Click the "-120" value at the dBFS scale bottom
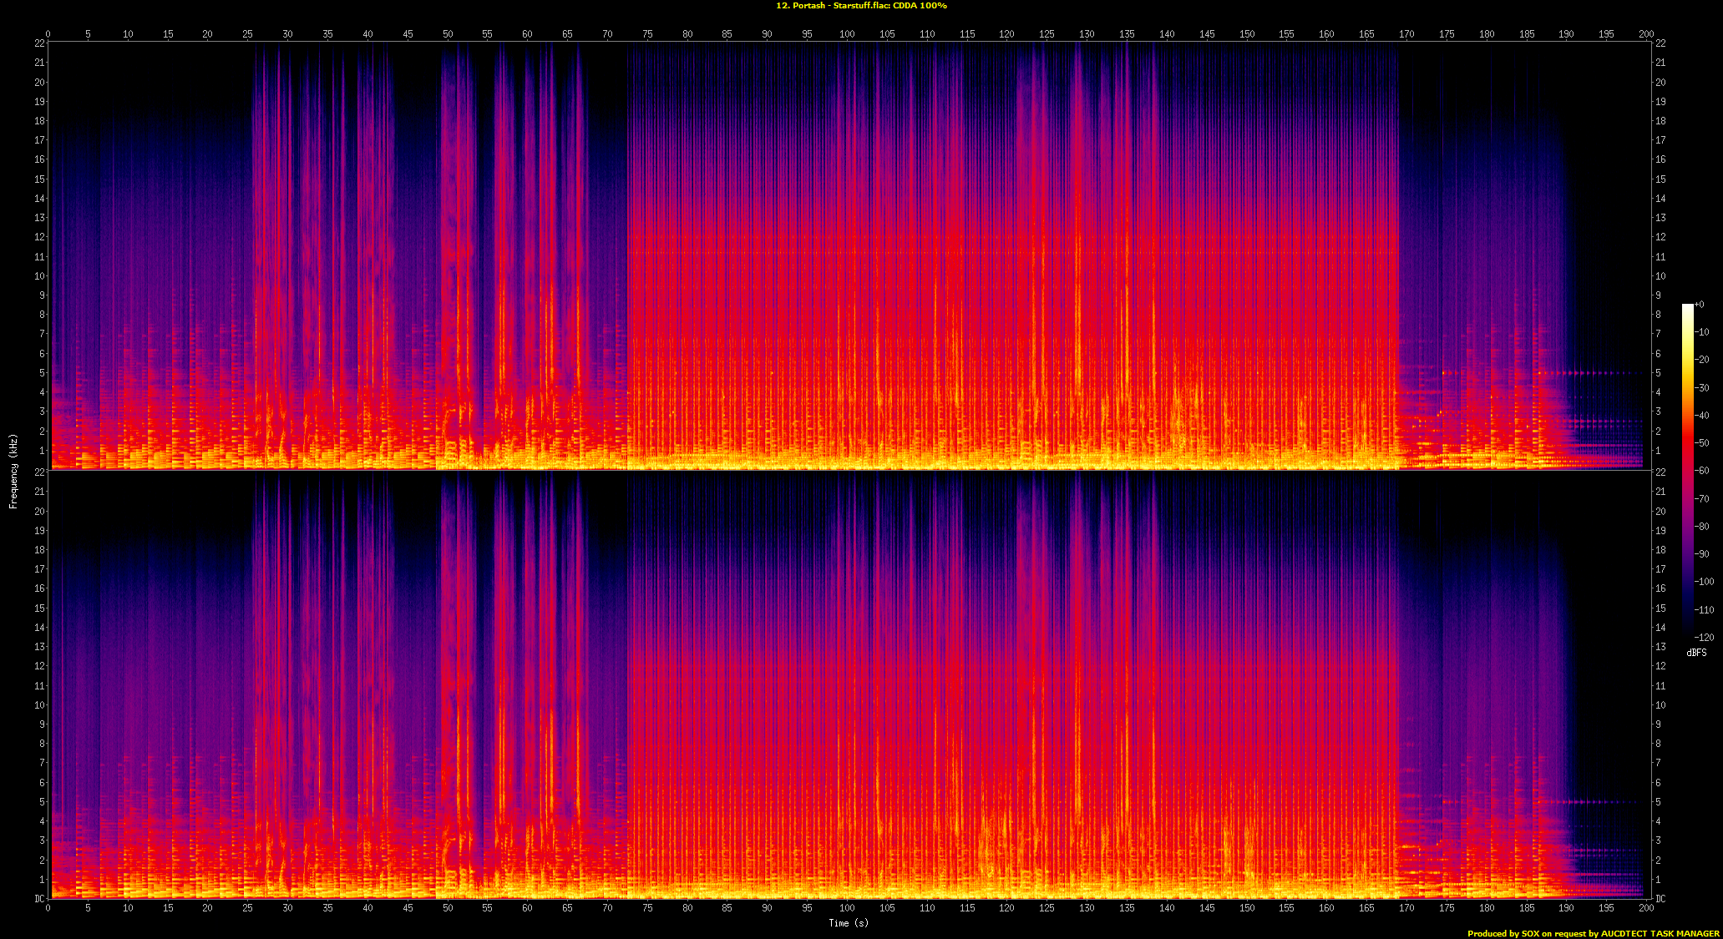 (x=1704, y=637)
